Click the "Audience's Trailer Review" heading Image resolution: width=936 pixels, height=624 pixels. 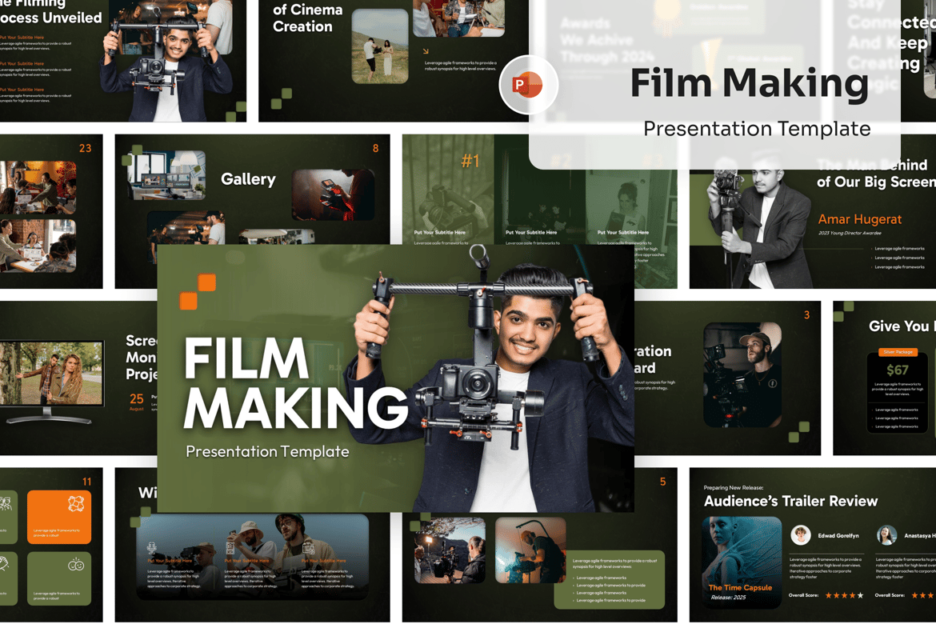click(x=790, y=501)
